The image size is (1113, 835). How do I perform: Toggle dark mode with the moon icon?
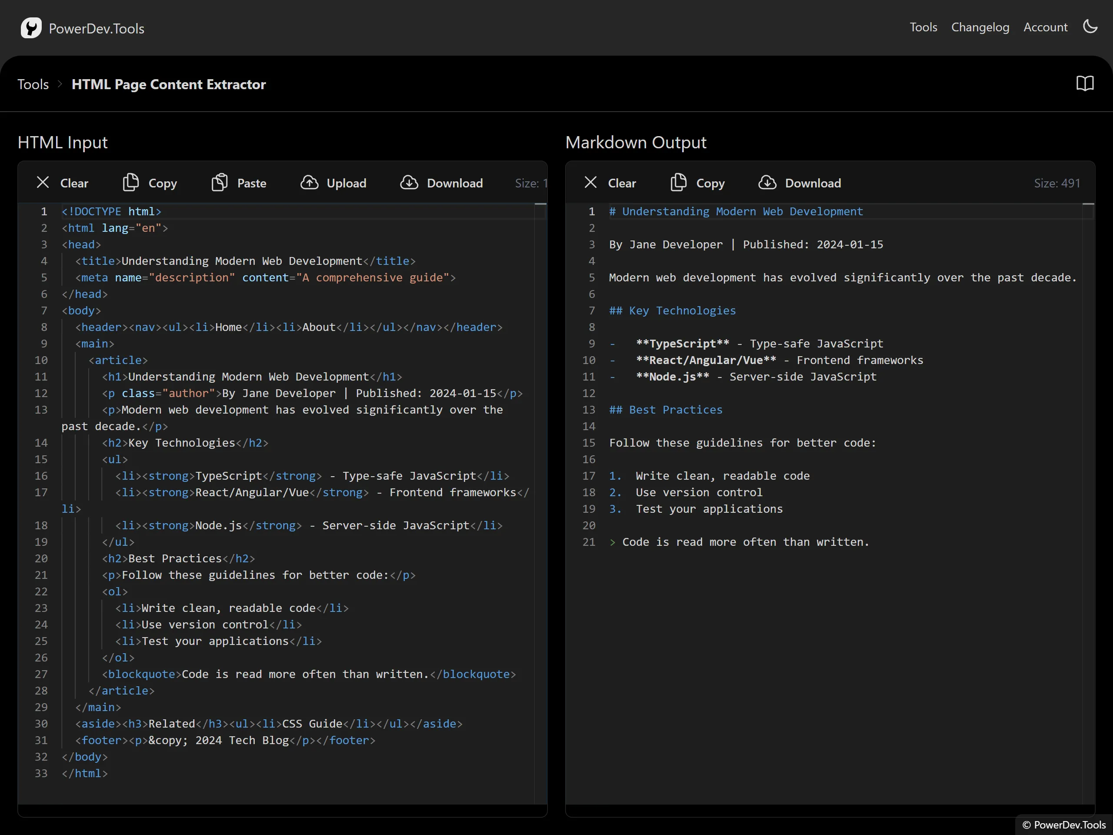pos(1090,27)
